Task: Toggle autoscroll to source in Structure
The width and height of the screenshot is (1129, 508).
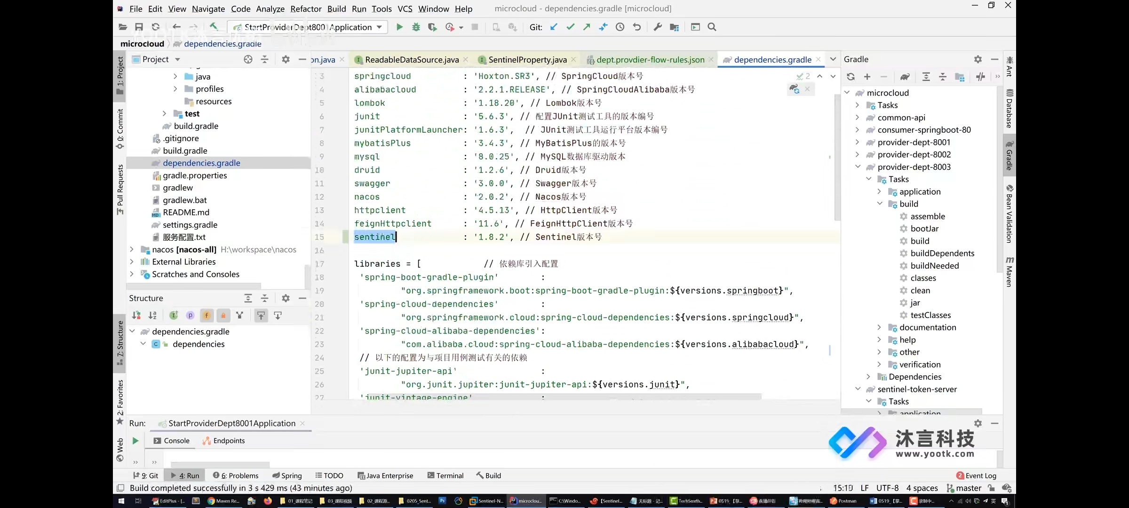Action: 261,316
